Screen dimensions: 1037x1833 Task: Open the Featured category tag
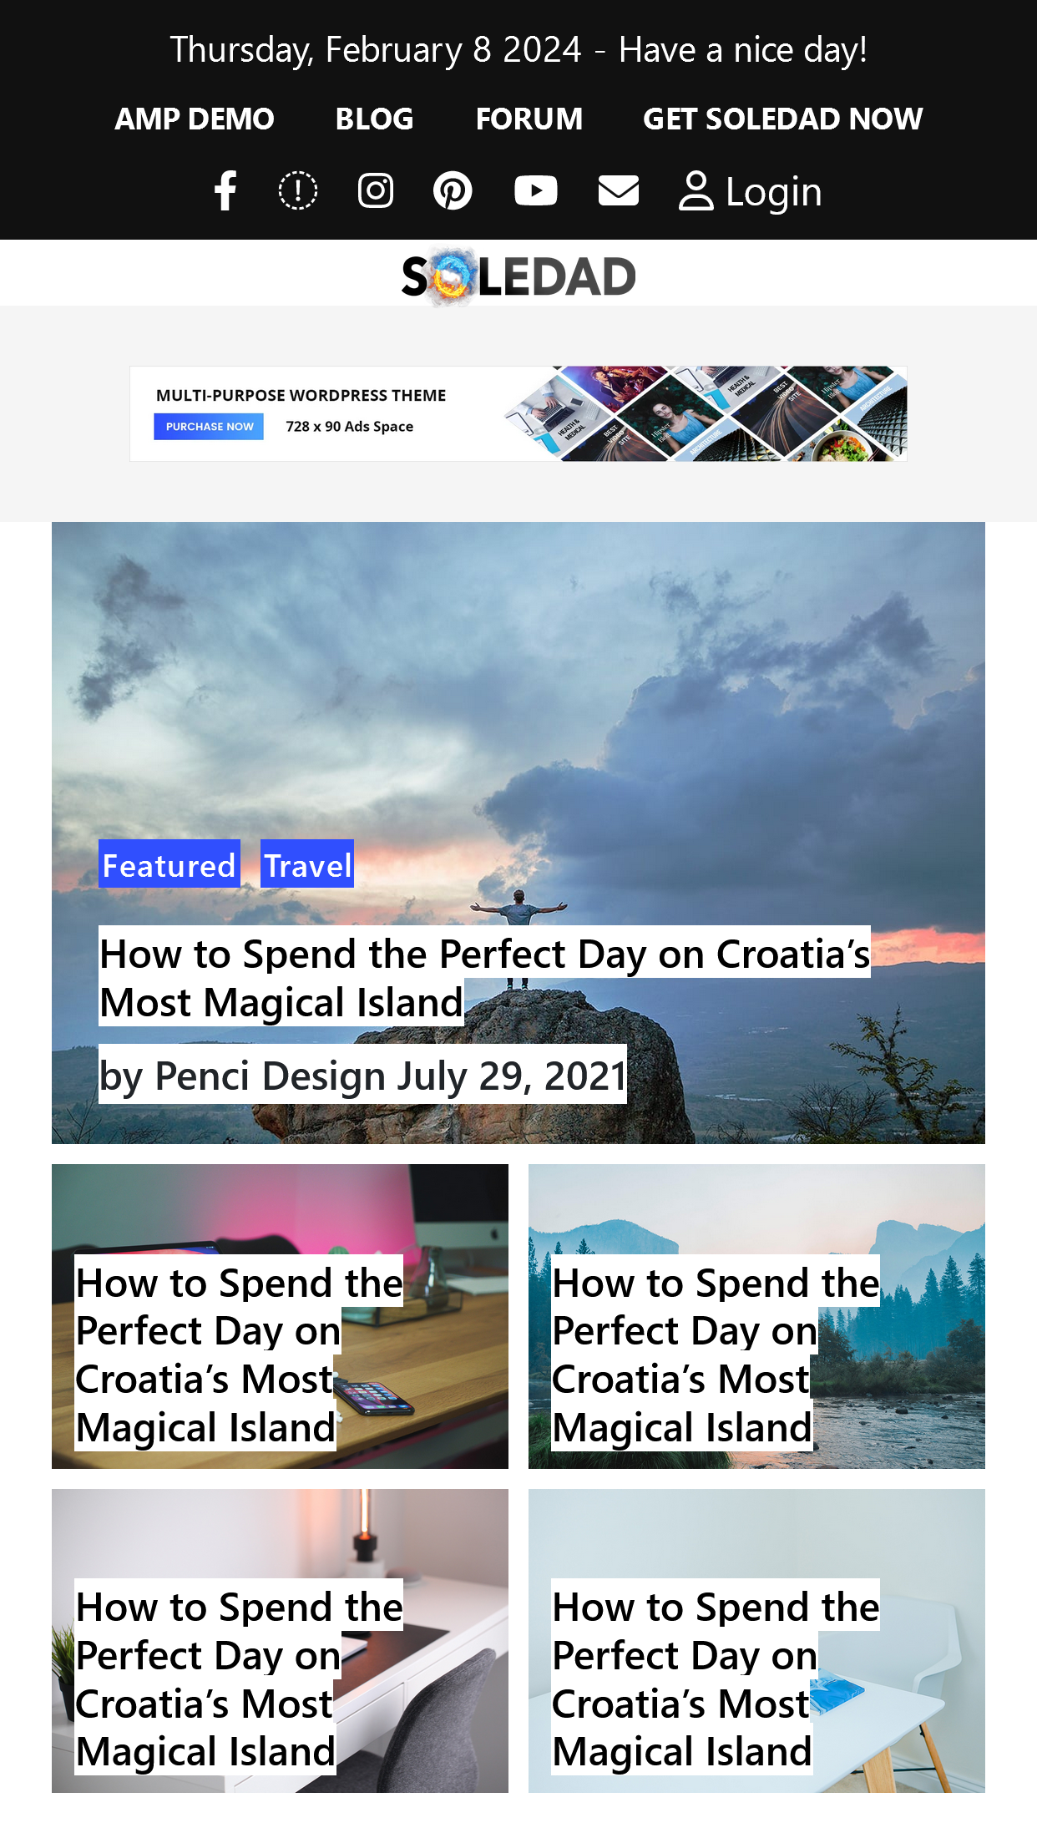(169, 864)
